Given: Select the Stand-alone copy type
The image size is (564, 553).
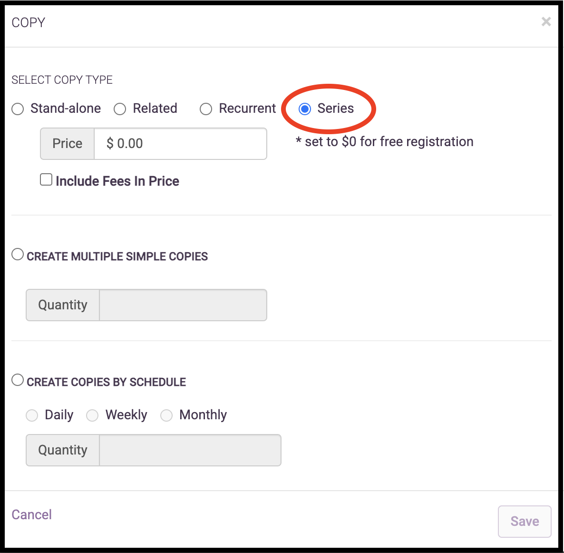Looking at the screenshot, I should coord(18,109).
